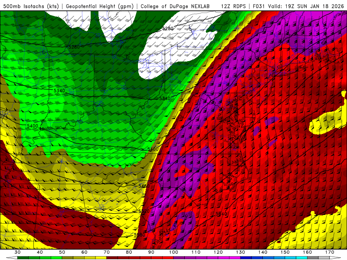
Task: Click the 120 value on the color scale
Action: (218, 252)
